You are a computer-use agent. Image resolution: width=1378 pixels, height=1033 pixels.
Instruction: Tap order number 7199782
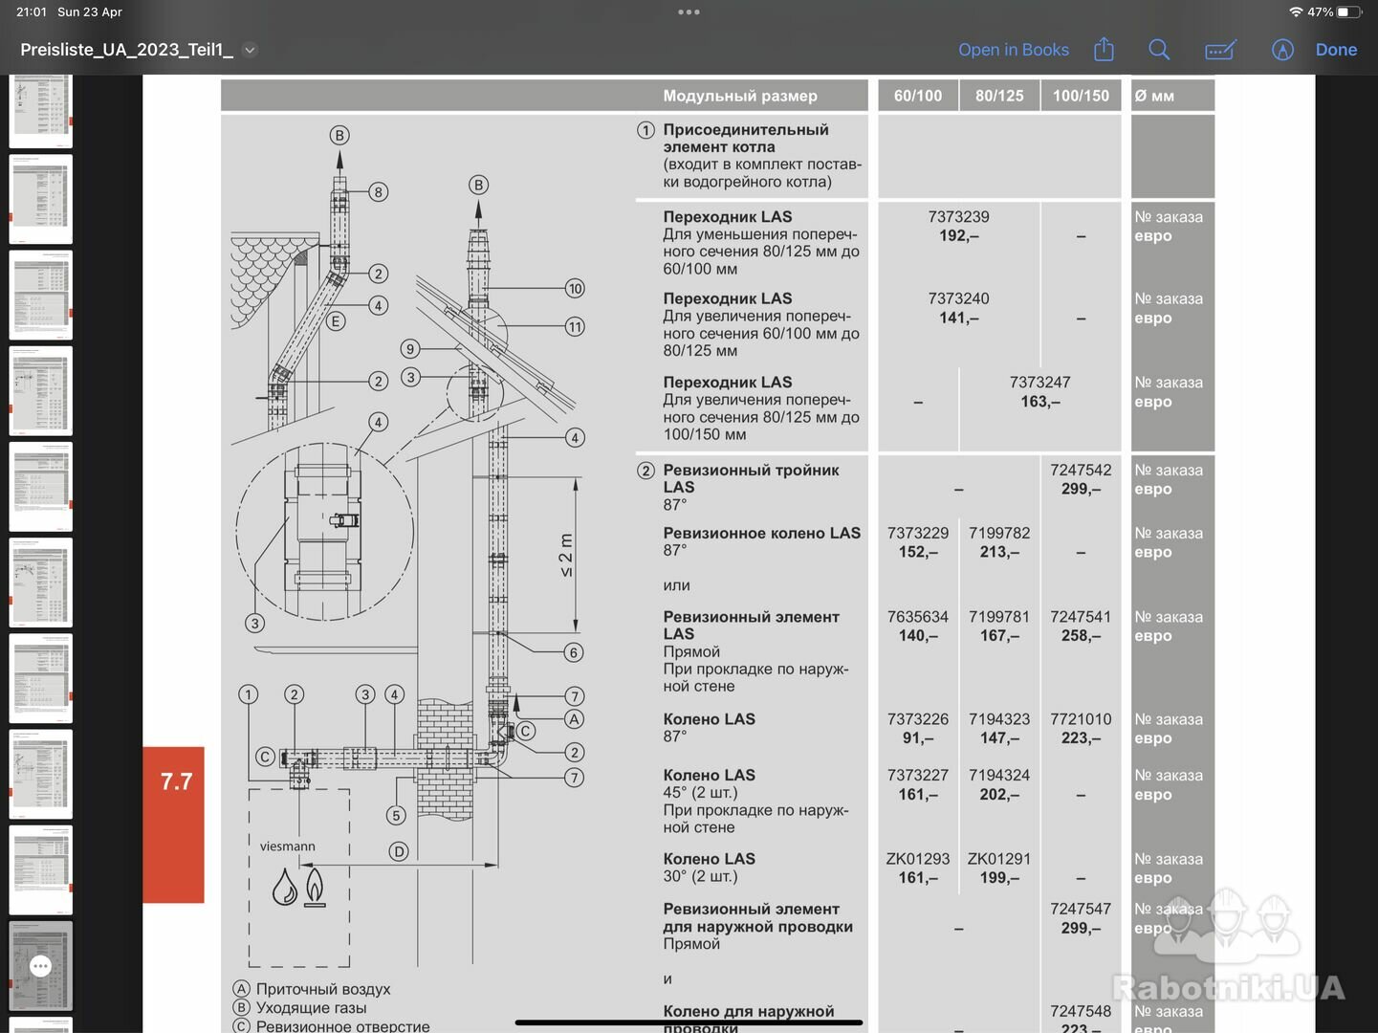pos(999,533)
